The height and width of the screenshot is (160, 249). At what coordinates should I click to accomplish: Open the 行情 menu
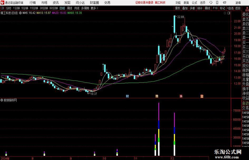[33, 3]
